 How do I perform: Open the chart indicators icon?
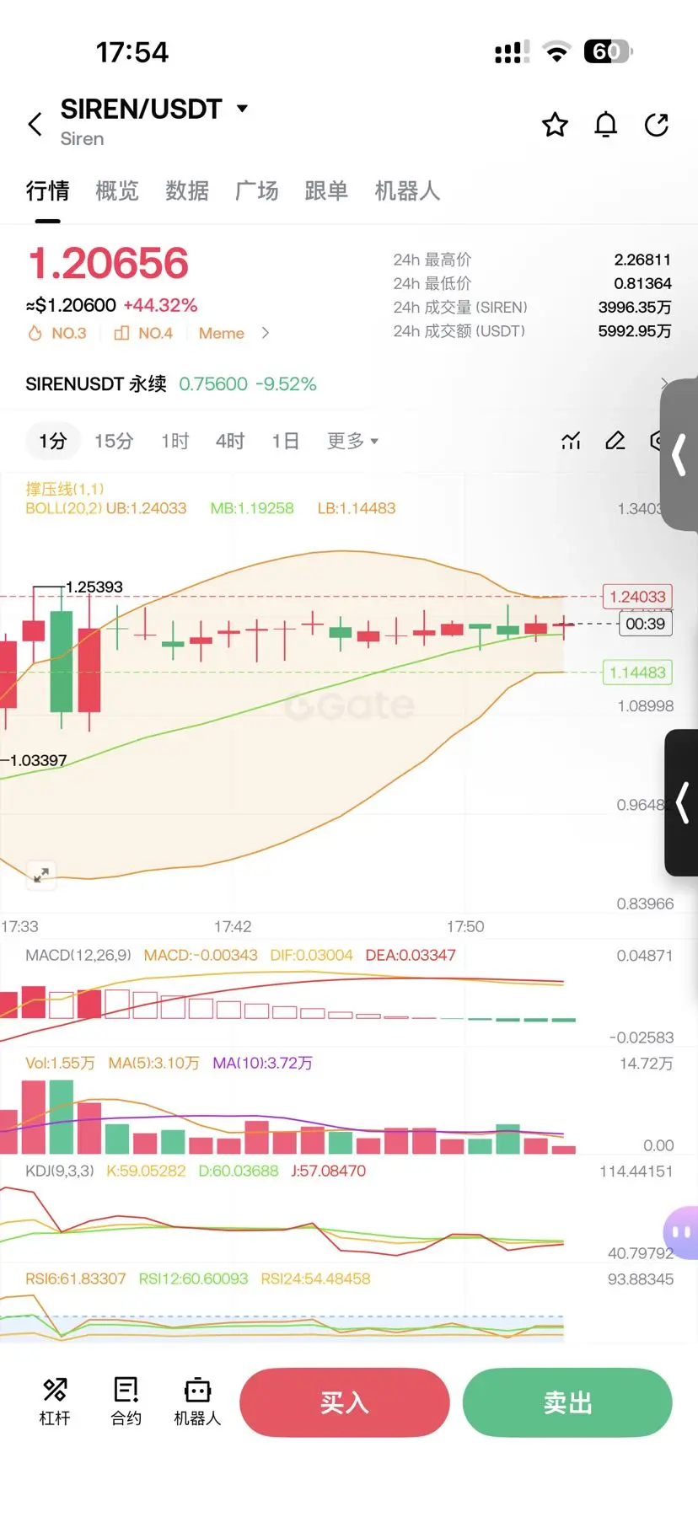point(572,441)
